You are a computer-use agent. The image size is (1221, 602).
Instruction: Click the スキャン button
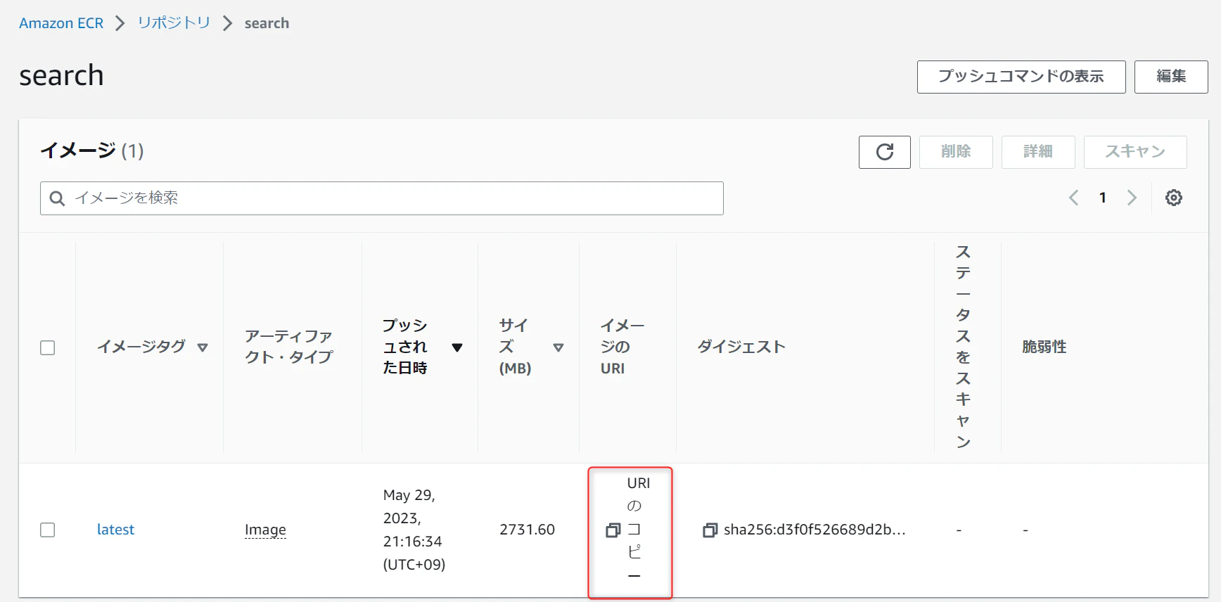point(1135,152)
